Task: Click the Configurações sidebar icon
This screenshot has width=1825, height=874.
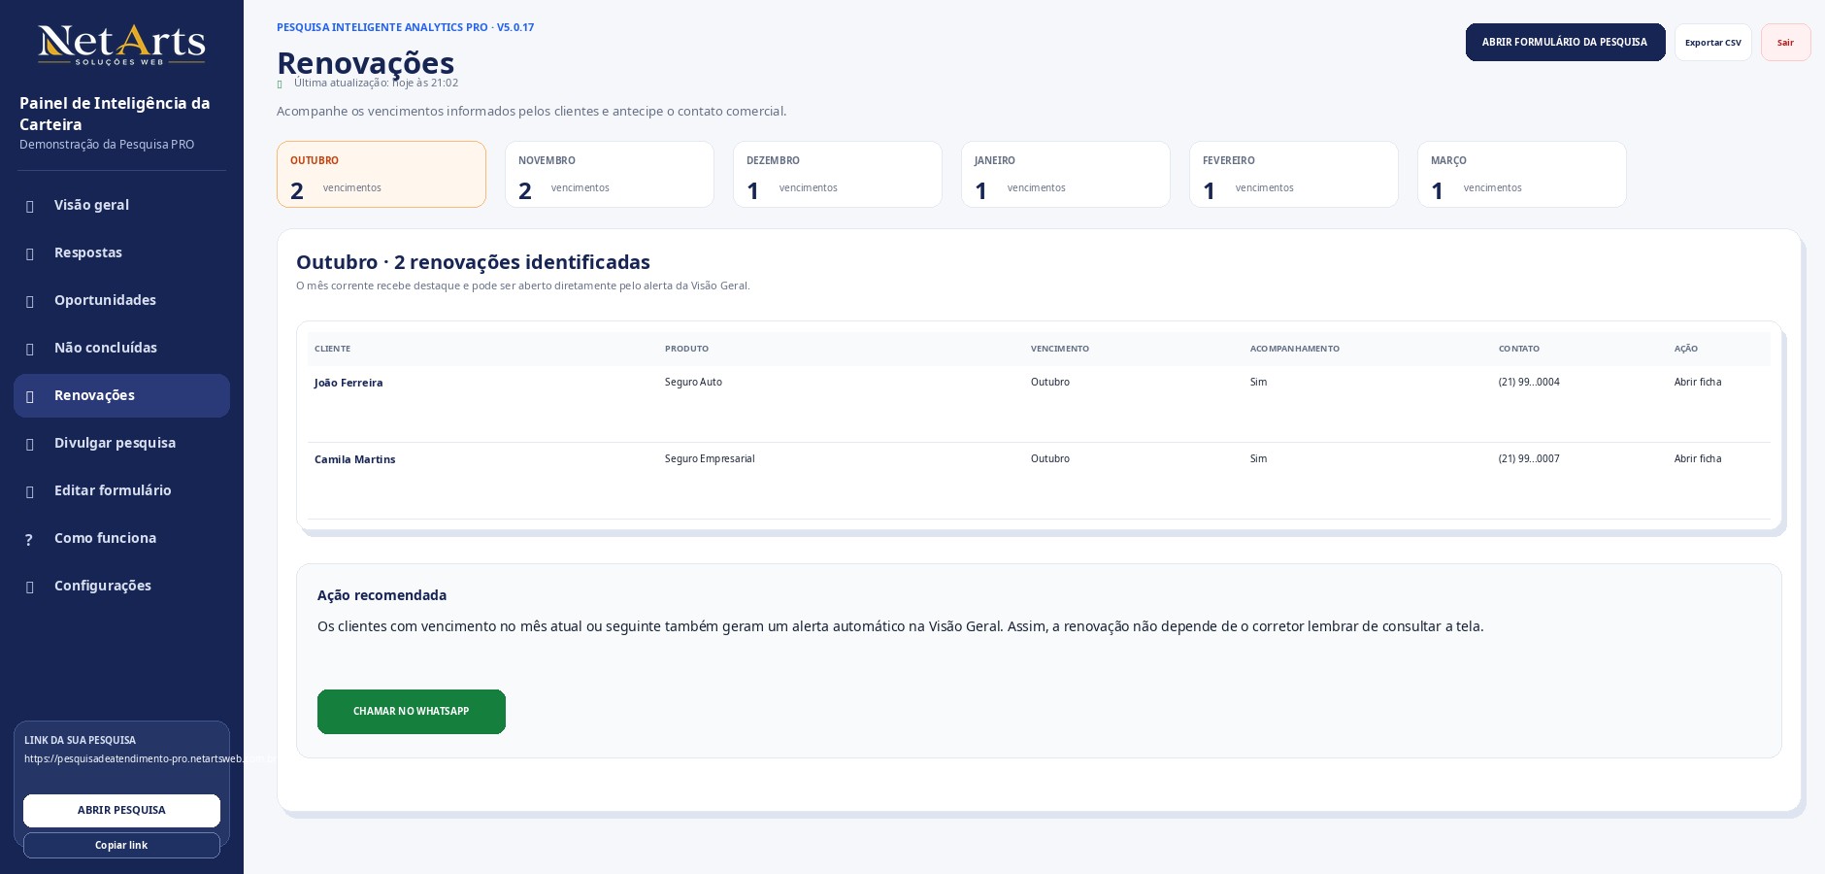Action: (30, 587)
